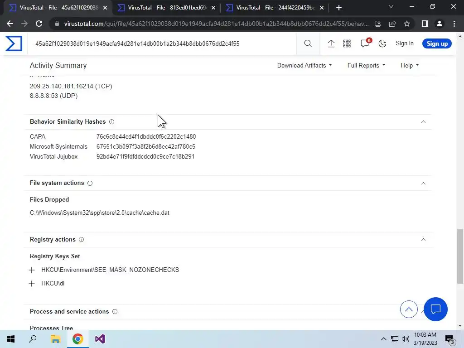Open the Chrome profile icon
This screenshot has width=464, height=348.
coord(440,24)
